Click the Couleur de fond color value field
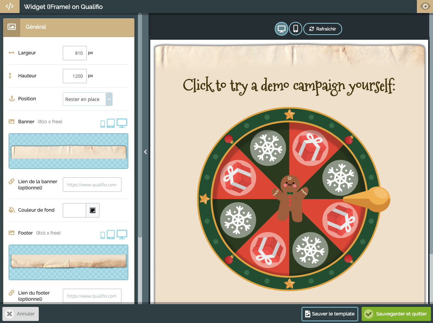Screen dimensions: 433x323 (74, 210)
